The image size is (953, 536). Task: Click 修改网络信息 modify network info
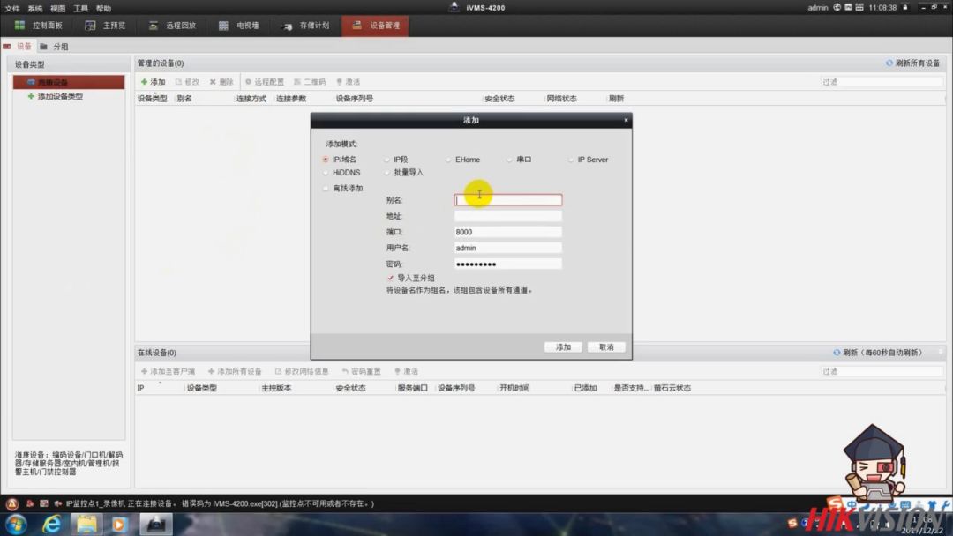click(302, 371)
